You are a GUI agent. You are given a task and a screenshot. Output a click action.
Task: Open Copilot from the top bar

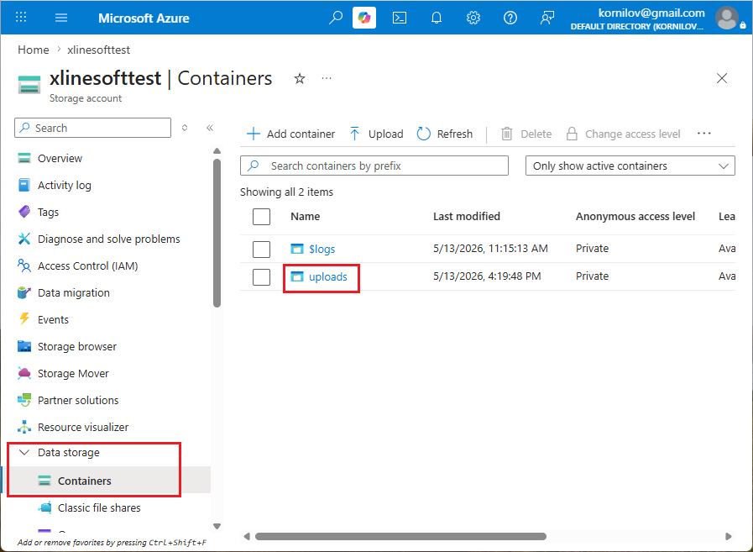pos(364,18)
